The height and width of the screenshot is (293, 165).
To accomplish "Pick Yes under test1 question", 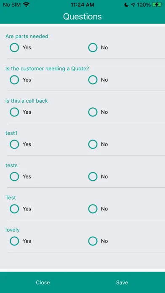I will (x=14, y=144).
